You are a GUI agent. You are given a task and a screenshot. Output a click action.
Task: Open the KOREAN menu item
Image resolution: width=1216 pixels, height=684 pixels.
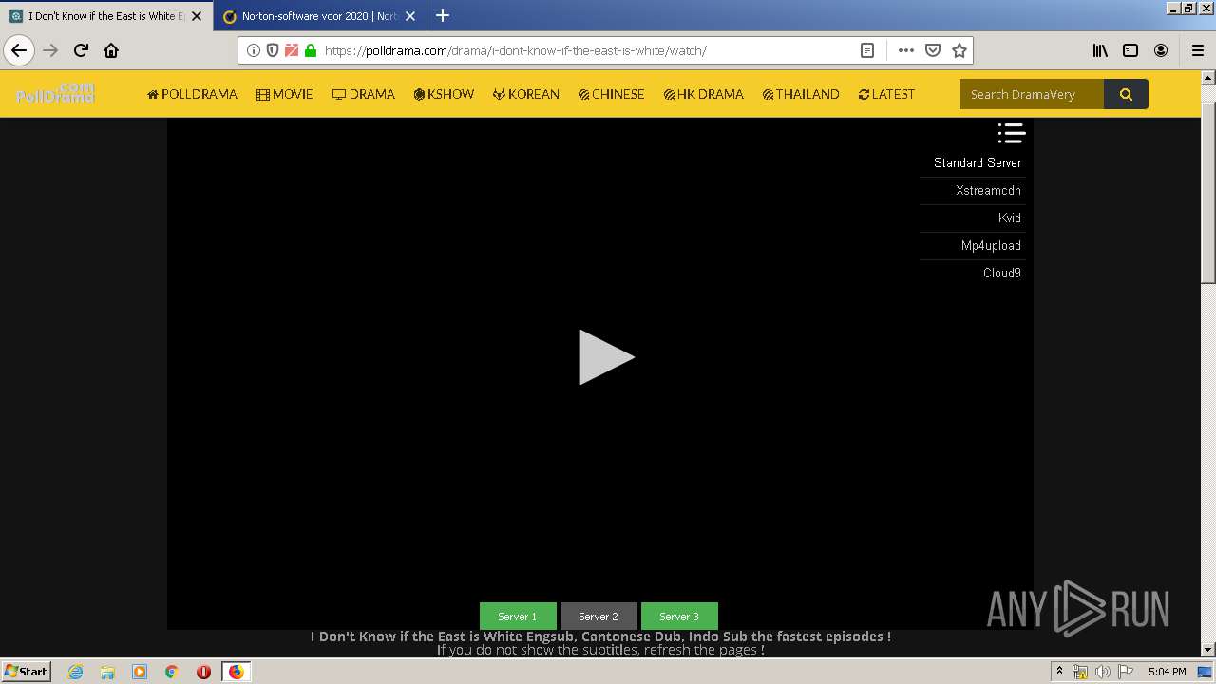(x=526, y=94)
